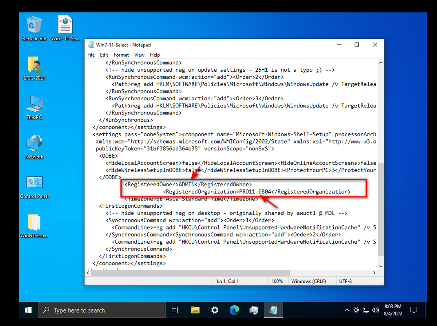Show hidden icons in the system tray

coord(347,310)
